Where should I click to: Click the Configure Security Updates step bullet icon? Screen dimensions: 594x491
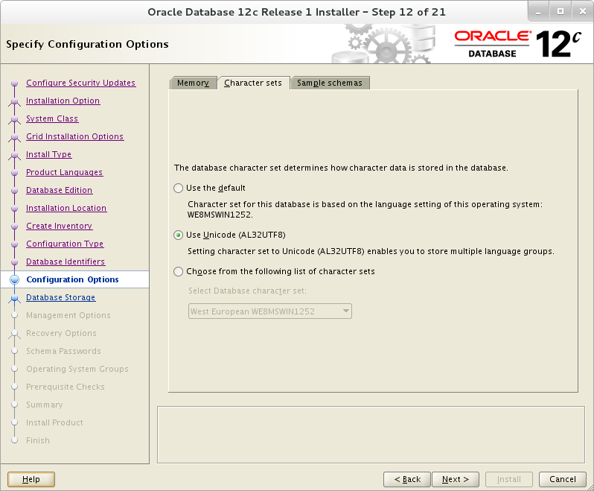pos(14,83)
